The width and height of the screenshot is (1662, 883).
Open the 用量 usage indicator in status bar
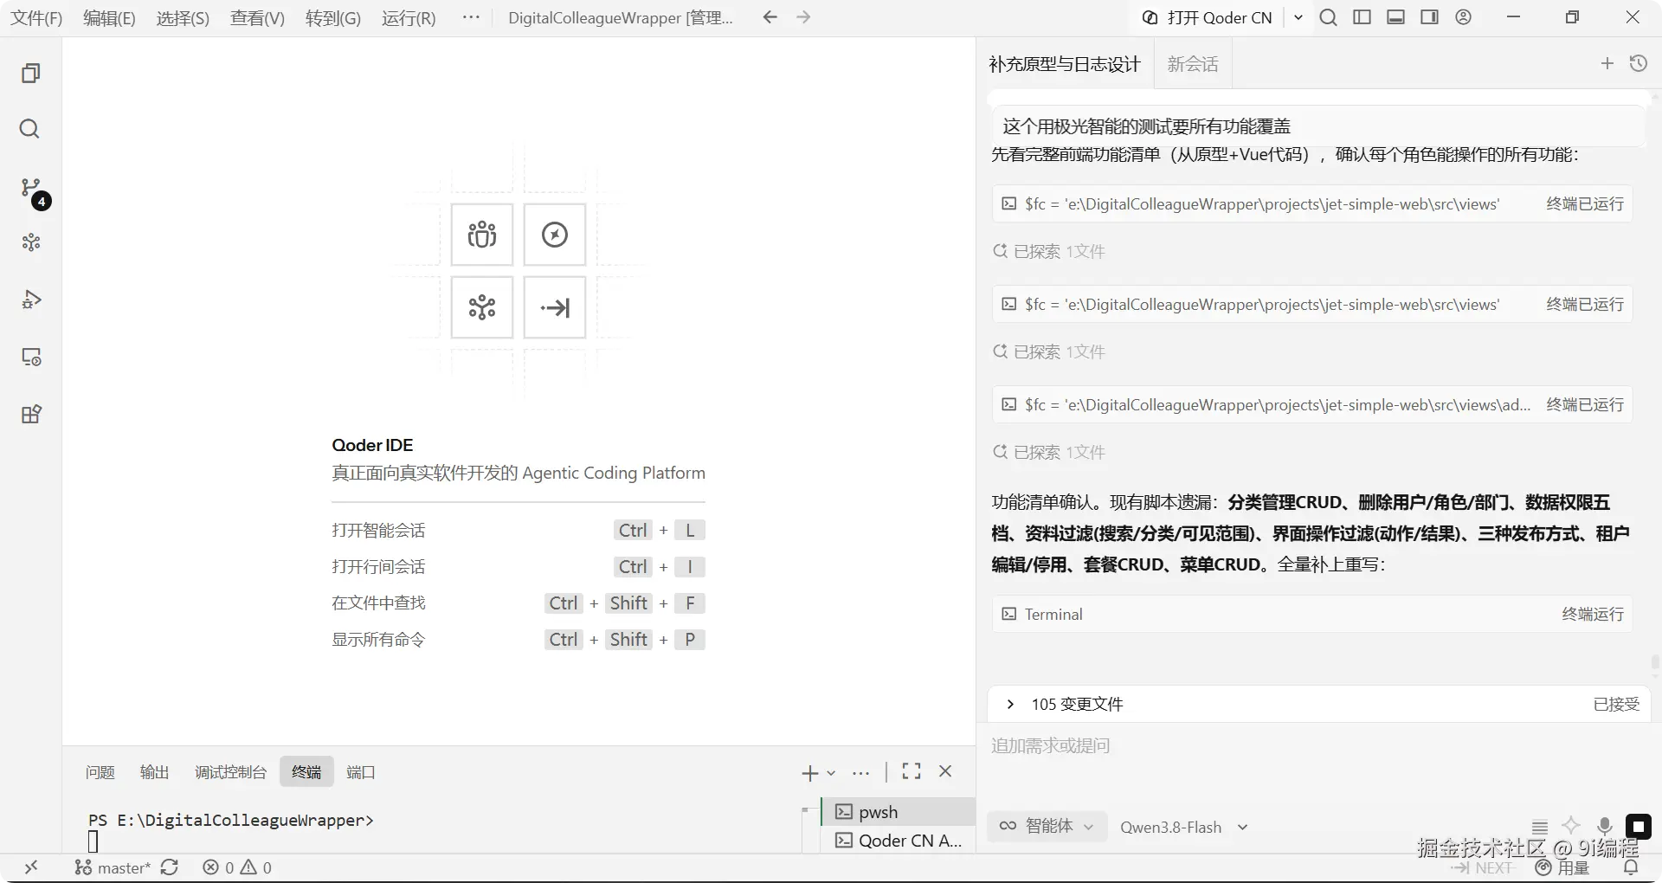(x=1563, y=867)
